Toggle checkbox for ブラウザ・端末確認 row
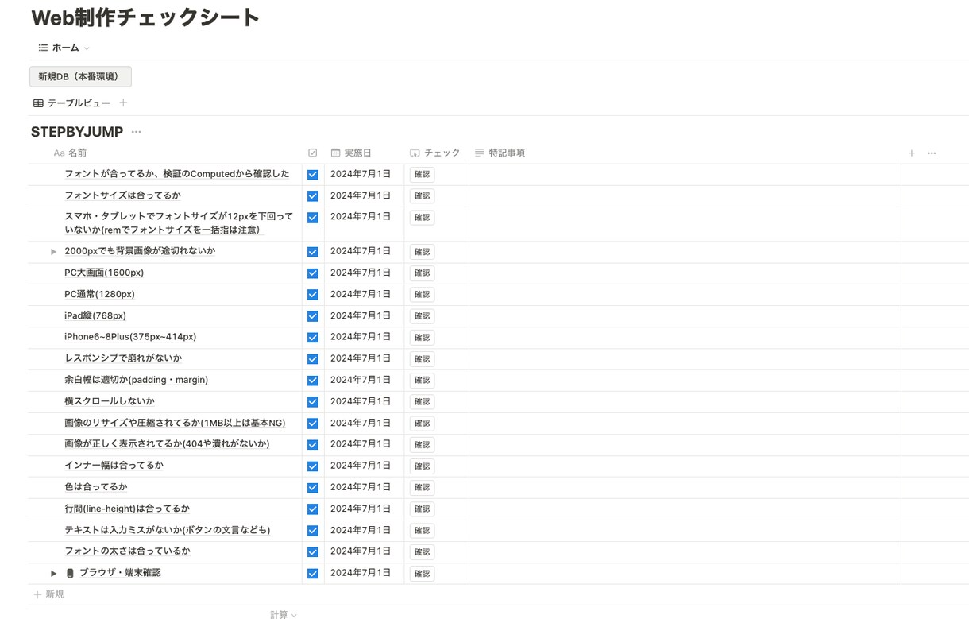The image size is (969, 619). click(x=313, y=574)
